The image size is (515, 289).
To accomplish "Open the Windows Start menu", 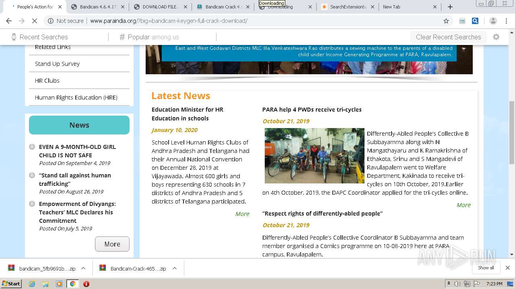I will pos(11,284).
